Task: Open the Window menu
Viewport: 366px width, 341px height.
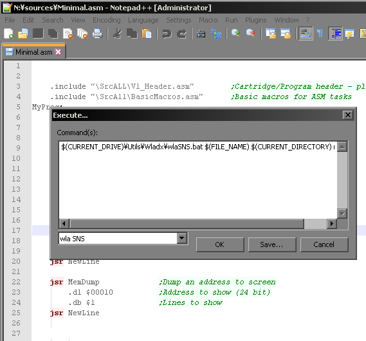Action: click(286, 20)
